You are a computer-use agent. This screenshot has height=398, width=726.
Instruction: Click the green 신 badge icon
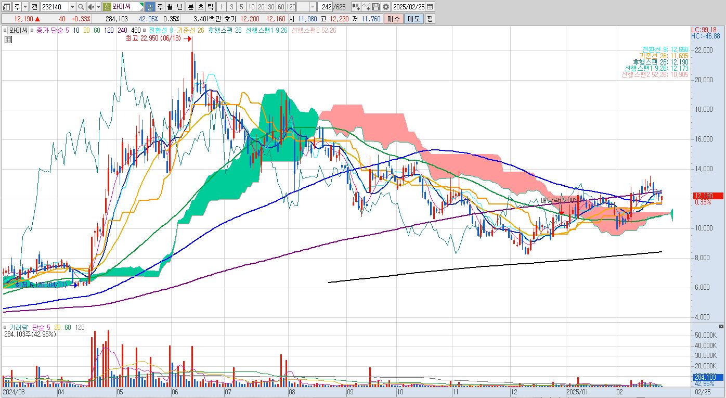(107, 7)
